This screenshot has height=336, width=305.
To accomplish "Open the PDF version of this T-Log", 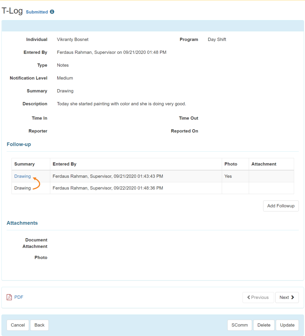I will pyautogui.click(x=18, y=297).
